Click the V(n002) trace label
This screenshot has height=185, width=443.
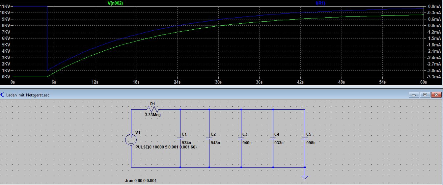point(115,3)
